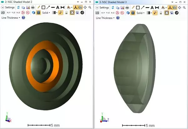The width and height of the screenshot is (188, 129).
Task: Expand the Settings chevron in Shaded Model 2
Action: coord(3,7)
